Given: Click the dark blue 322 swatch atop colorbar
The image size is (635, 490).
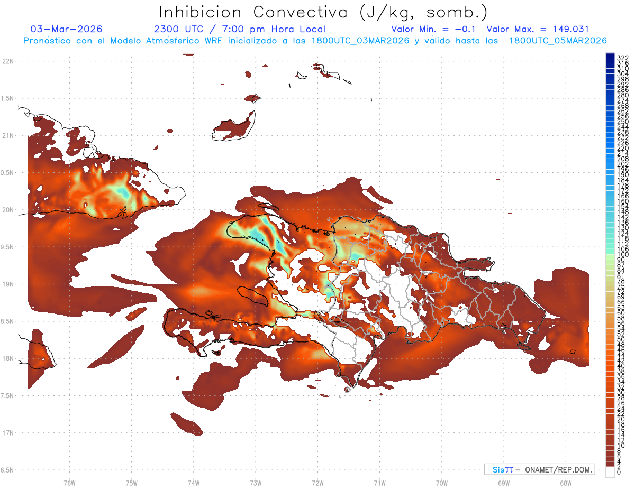Looking at the screenshot, I should click(610, 56).
